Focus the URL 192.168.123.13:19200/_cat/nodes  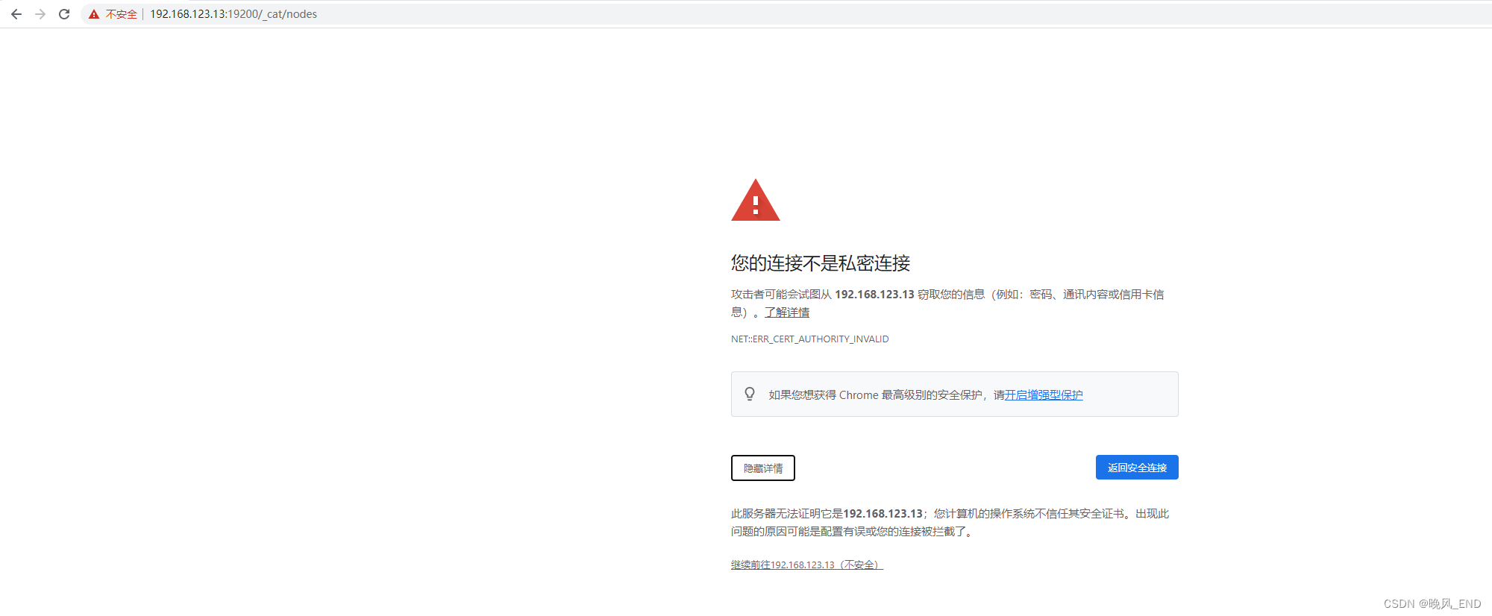tap(233, 14)
